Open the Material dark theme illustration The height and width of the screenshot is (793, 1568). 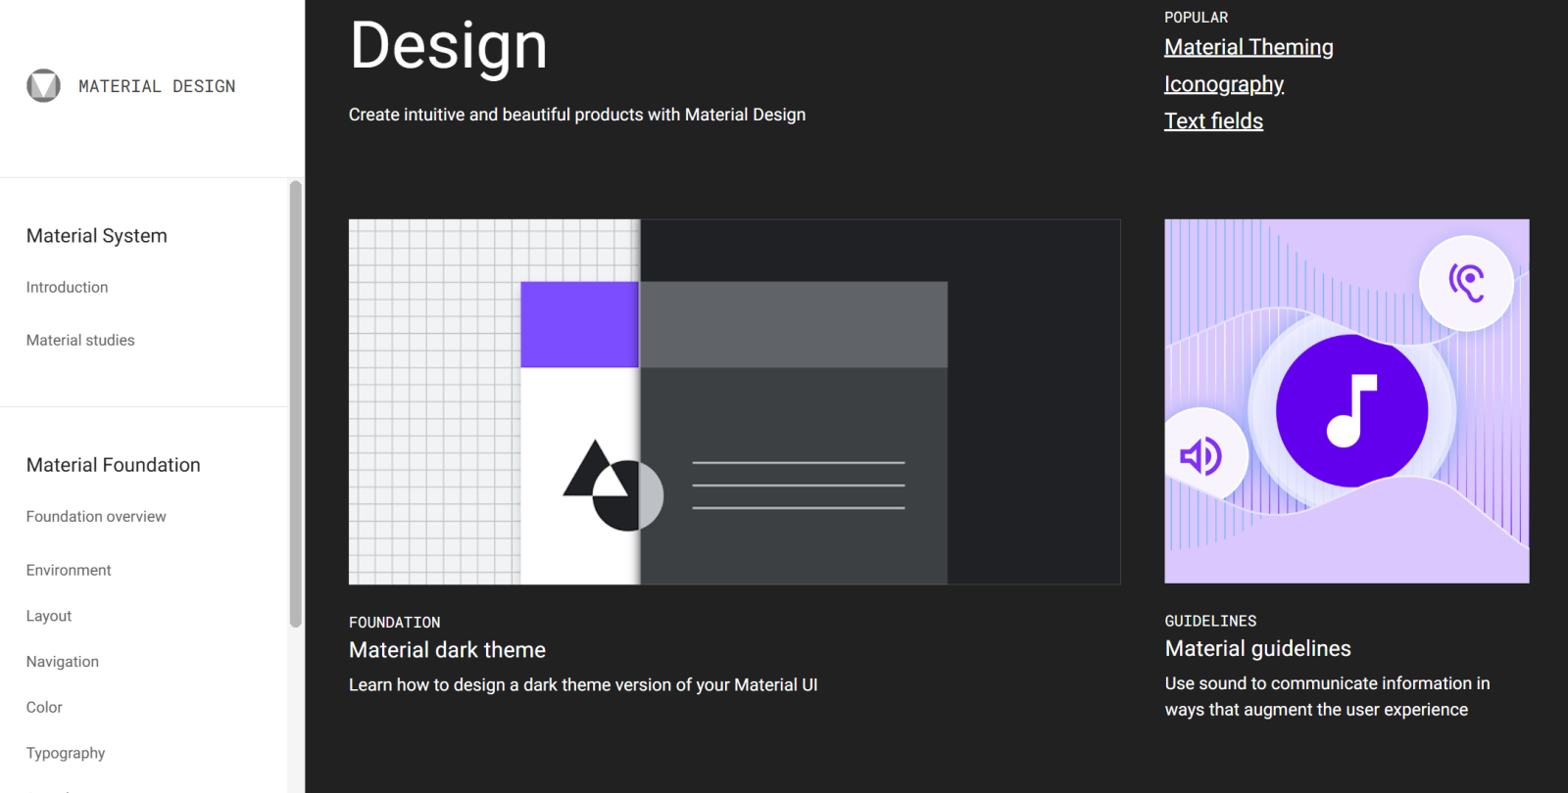pyautogui.click(x=735, y=401)
